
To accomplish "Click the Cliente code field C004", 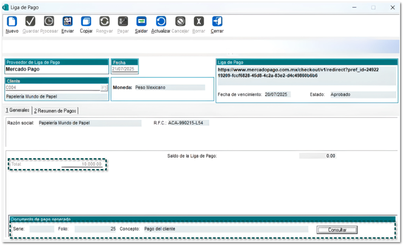I will tap(53, 88).
